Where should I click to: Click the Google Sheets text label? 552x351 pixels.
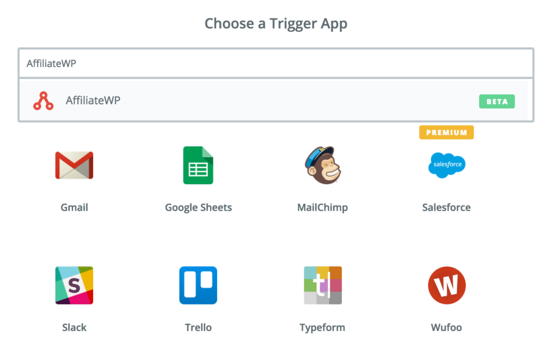pyautogui.click(x=198, y=207)
